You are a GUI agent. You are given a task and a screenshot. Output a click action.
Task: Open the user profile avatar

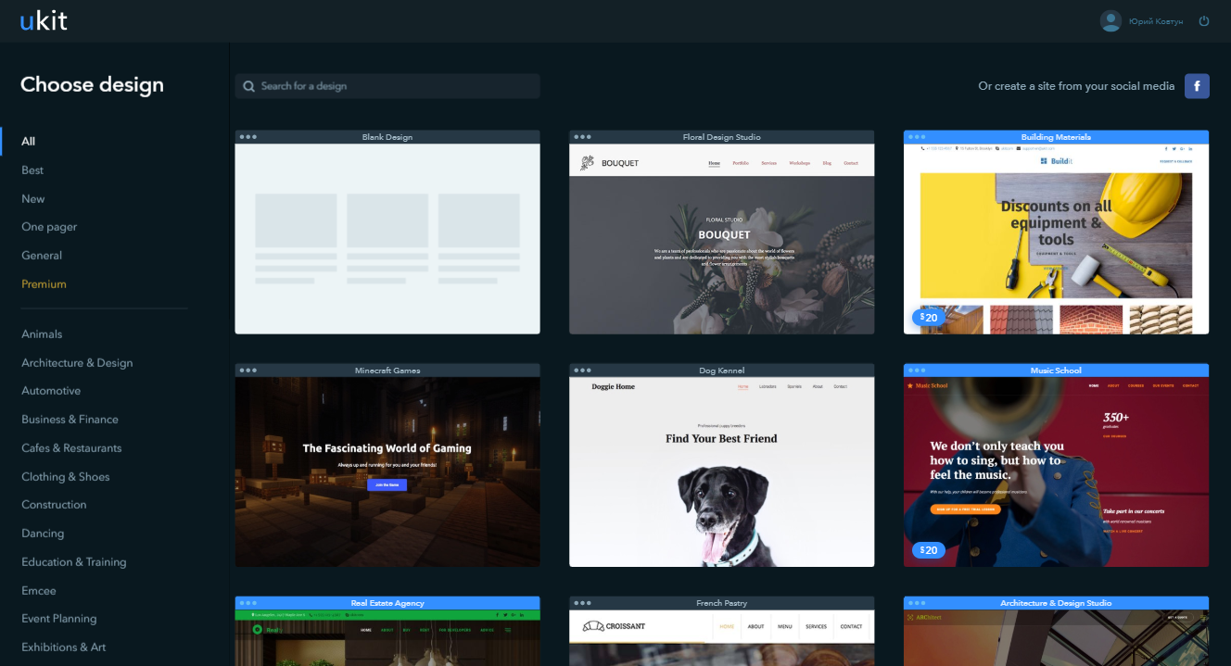coord(1110,21)
